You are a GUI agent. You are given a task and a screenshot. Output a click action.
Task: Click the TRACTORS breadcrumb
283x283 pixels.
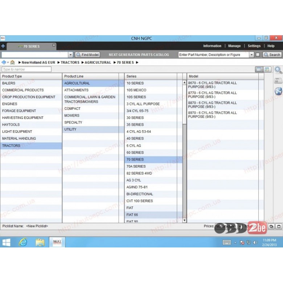(70, 62)
